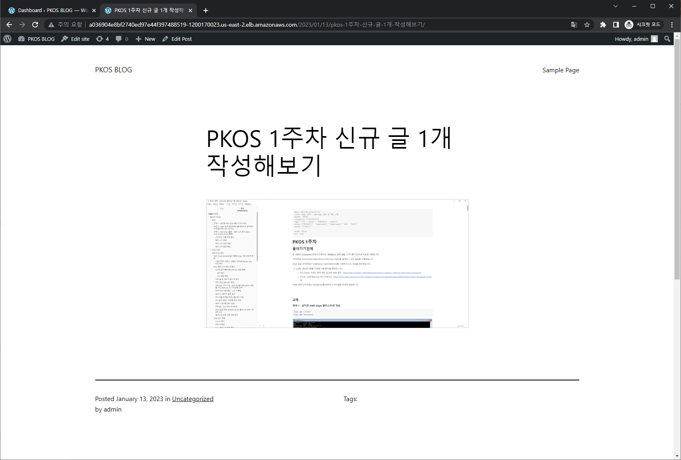681x460 pixels.
Task: Open the browser extensions puzzle icon
Action: pos(603,25)
